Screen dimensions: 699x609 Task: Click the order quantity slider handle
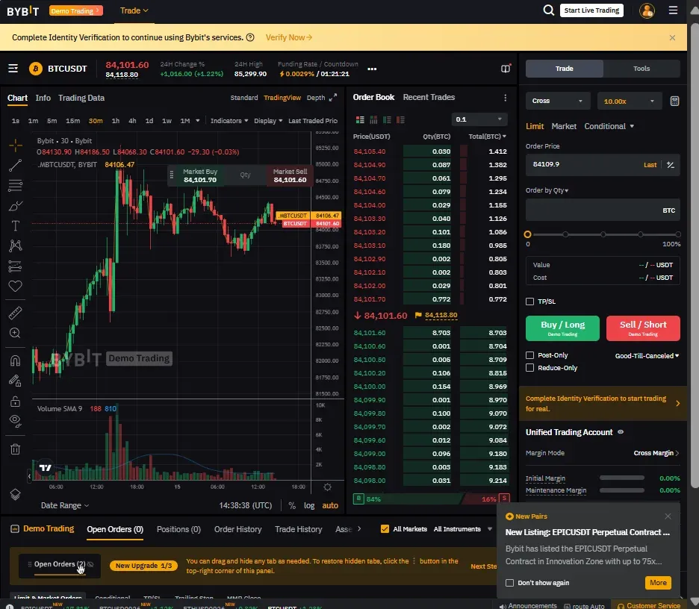(x=527, y=234)
